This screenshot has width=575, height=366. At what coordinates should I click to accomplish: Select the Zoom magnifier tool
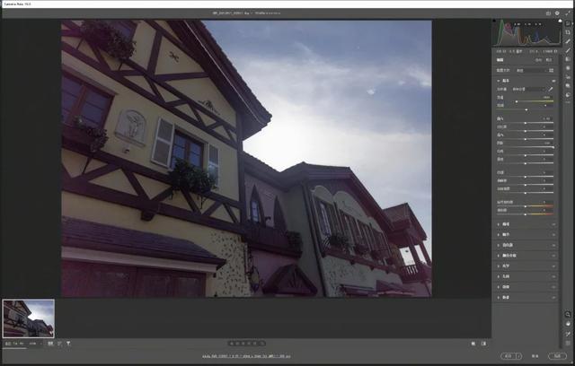tap(568, 313)
